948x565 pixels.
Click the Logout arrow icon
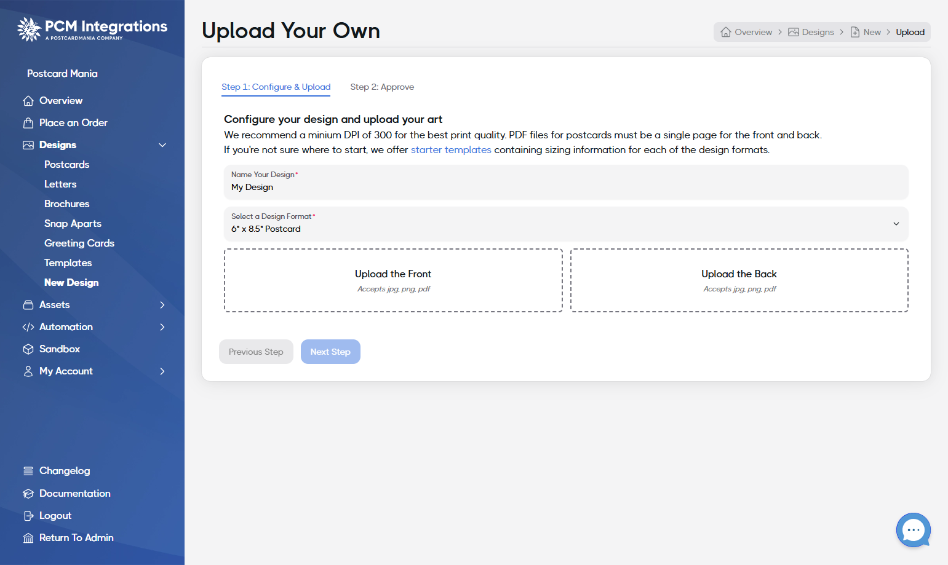pos(28,516)
